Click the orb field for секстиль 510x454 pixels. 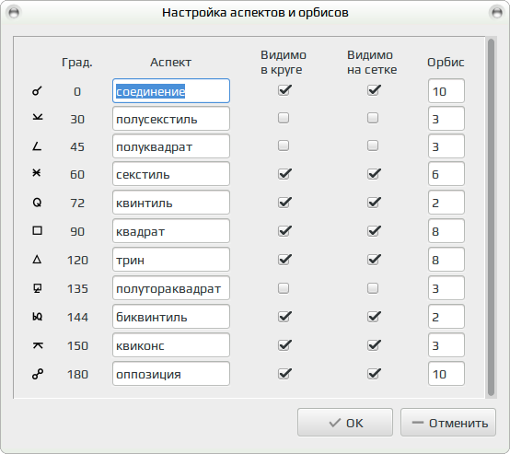446,174
